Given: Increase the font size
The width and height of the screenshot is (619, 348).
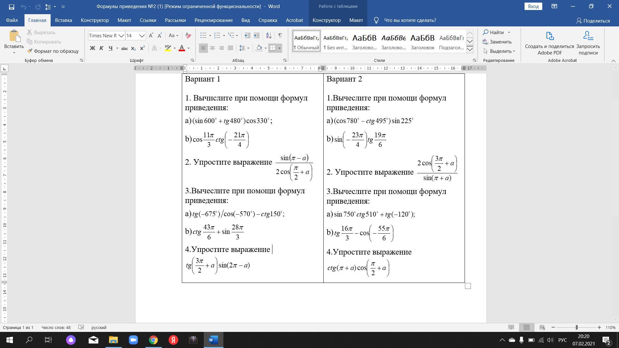Looking at the screenshot, I should click(151, 35).
